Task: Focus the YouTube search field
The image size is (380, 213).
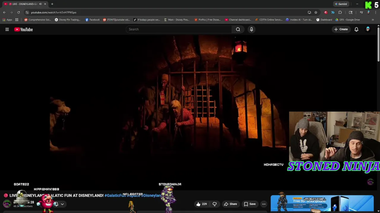Action: click(x=179, y=29)
